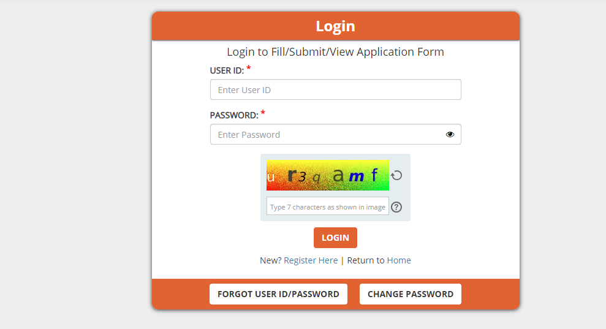606x329 pixels.
Task: Open the Register Here link
Action: point(311,260)
